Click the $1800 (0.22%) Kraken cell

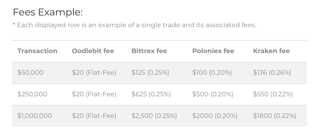(x=274, y=116)
